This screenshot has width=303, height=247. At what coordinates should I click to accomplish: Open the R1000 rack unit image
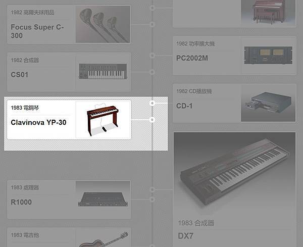pos(103,199)
